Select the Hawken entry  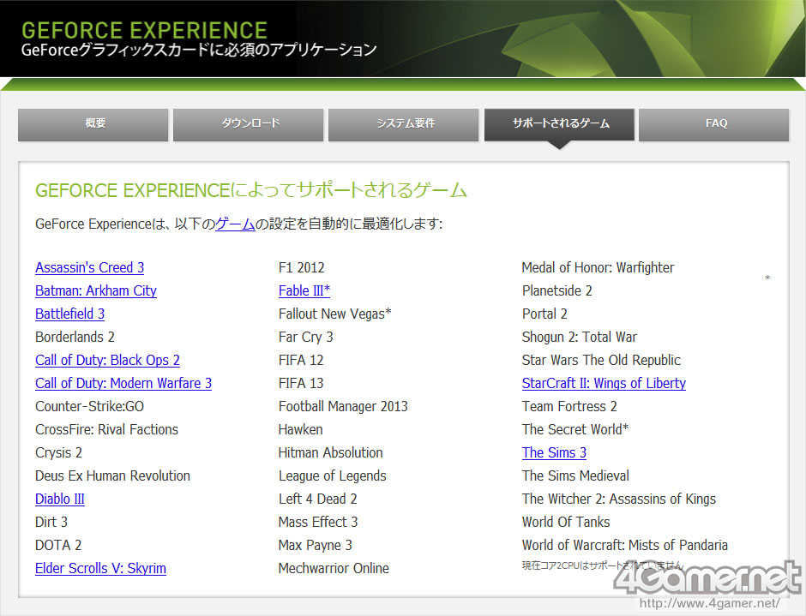(x=301, y=429)
